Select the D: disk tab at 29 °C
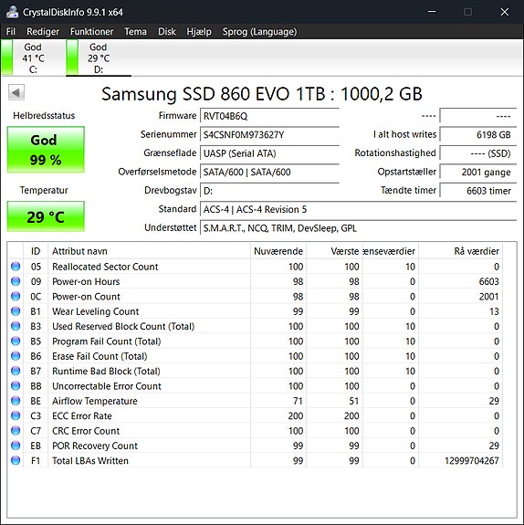Image resolution: width=524 pixels, height=525 pixels. pos(99,58)
